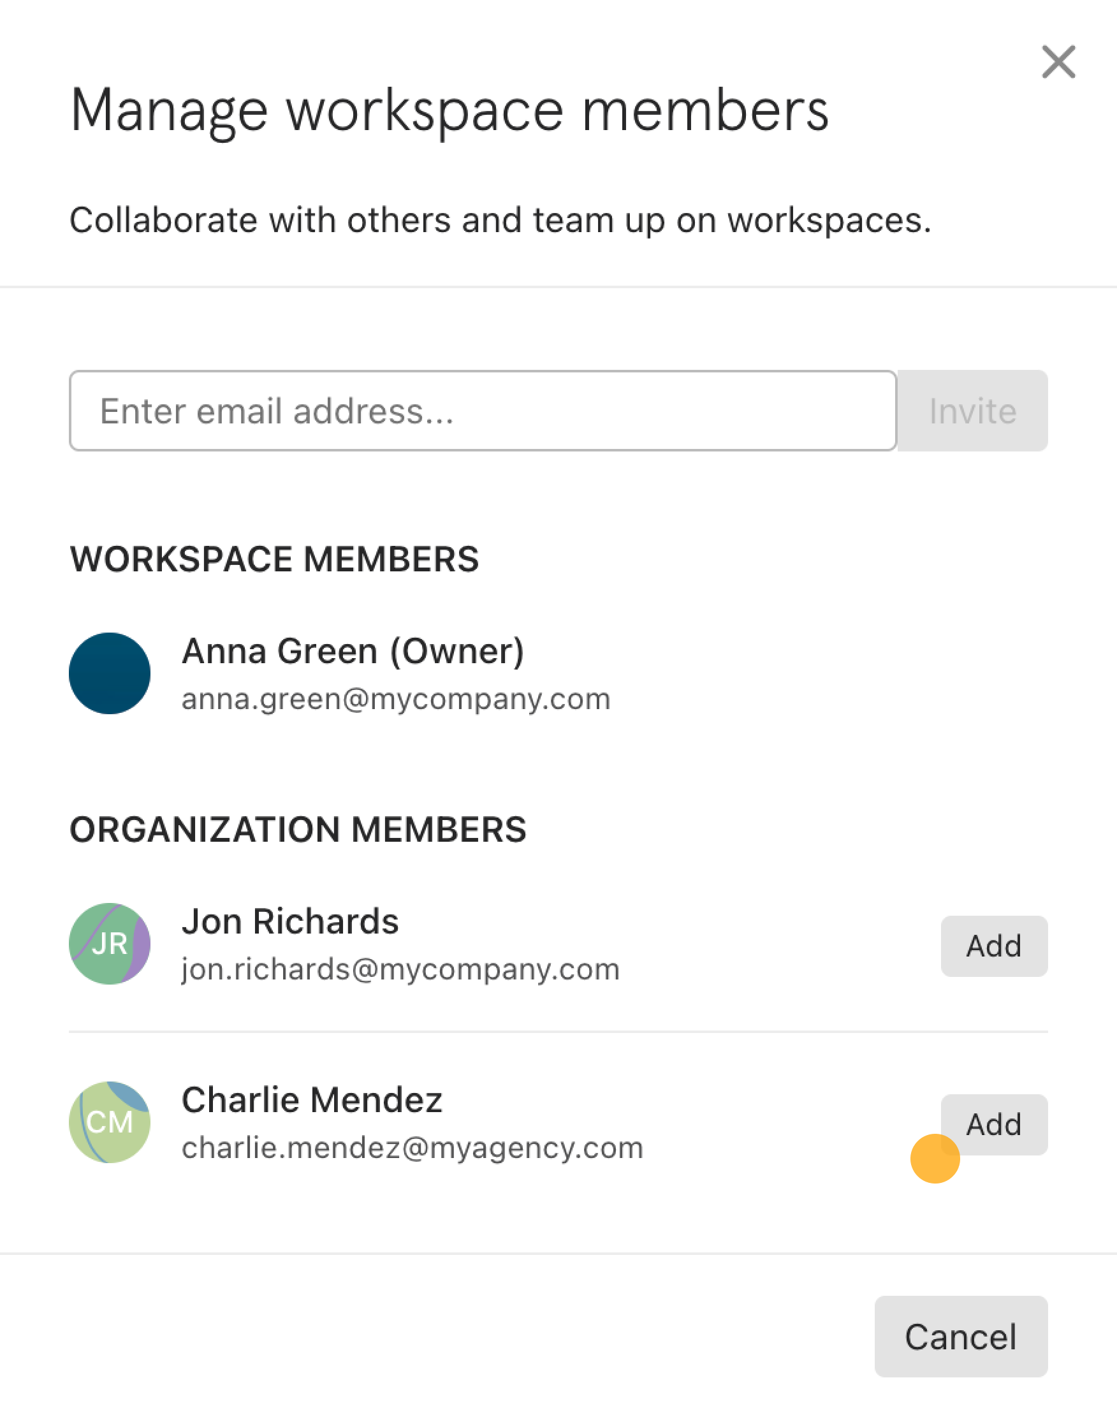This screenshot has height=1408, width=1117.
Task: Click the Charlie Mendez name
Action: pos(312,1100)
